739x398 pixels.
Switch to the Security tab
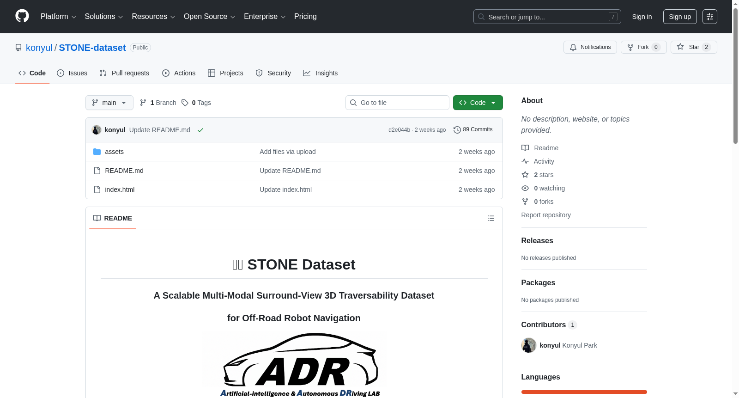273,73
